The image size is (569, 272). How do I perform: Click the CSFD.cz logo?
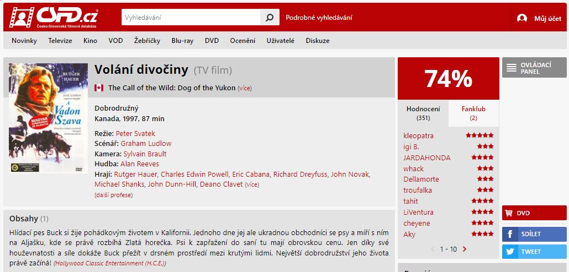coord(54,18)
